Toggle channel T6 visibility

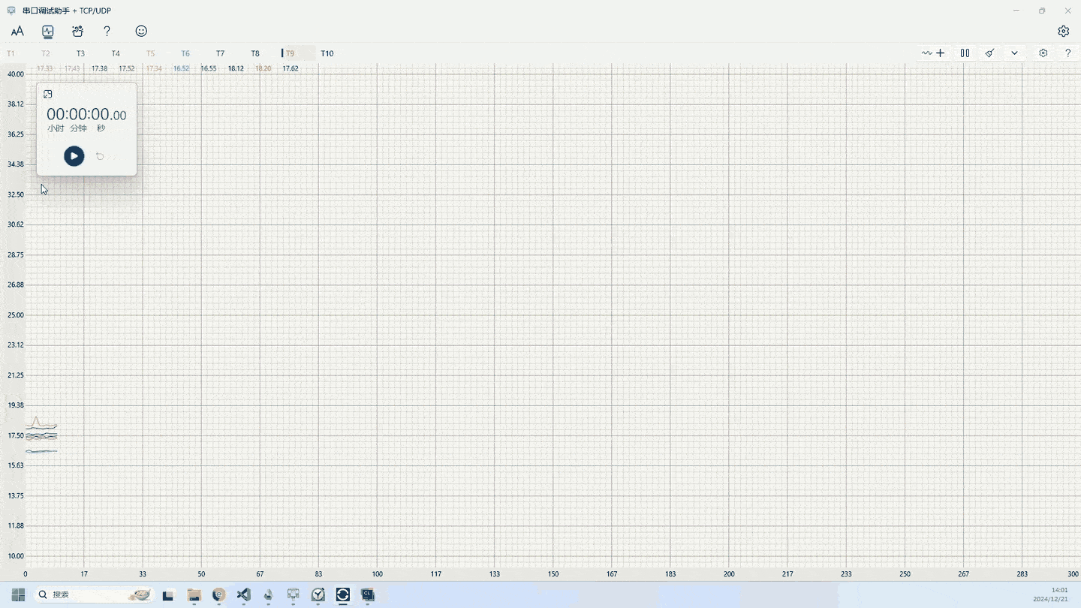(185, 54)
